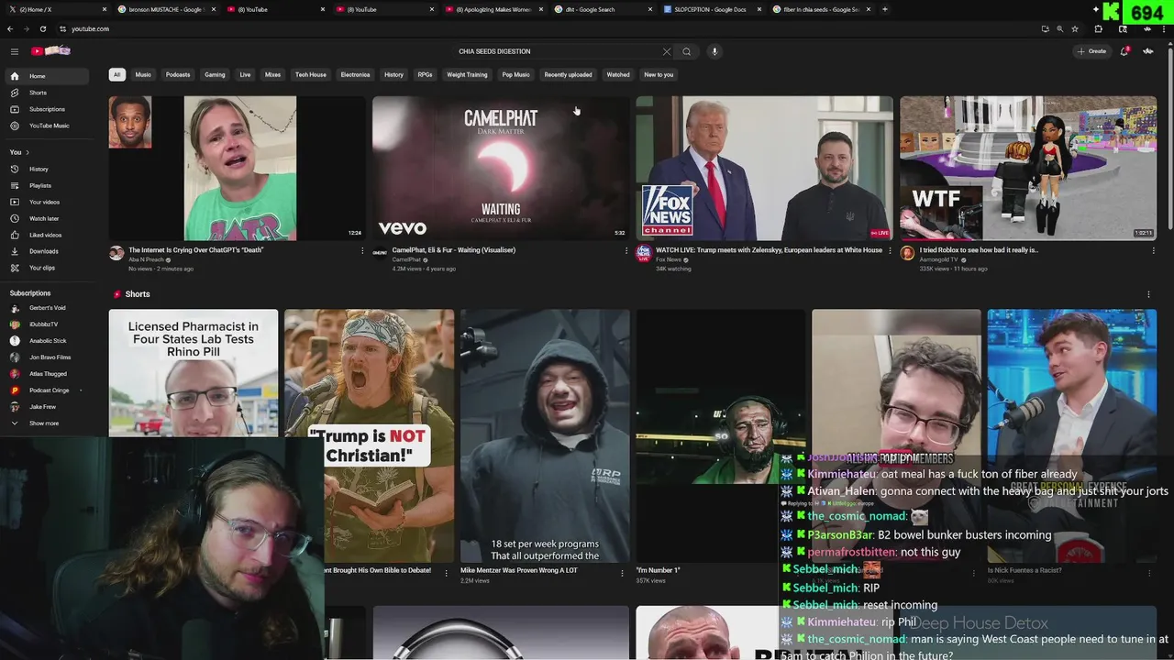Open Watch later in sidebar
Screen dimensions: 1174x660
44,218
